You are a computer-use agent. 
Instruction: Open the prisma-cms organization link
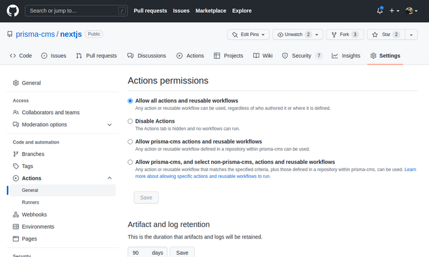coord(36,34)
